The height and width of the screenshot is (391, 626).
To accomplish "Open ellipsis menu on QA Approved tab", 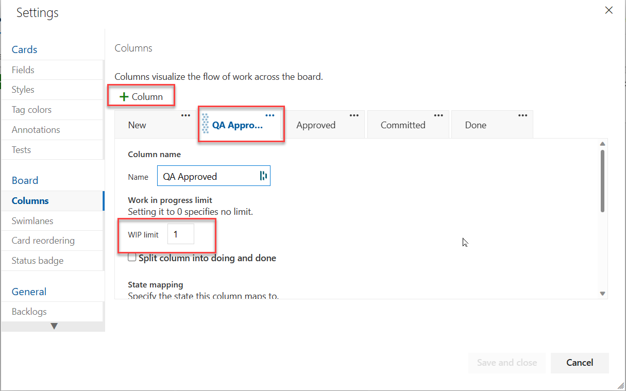I will click(x=269, y=116).
